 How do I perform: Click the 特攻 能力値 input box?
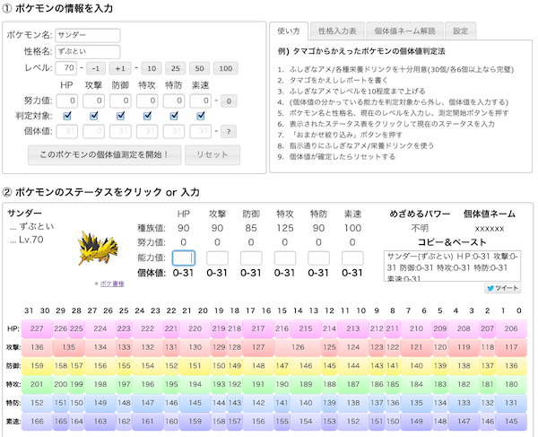click(285, 258)
